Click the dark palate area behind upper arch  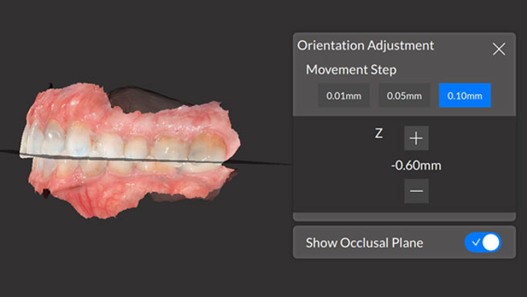pyautogui.click(x=141, y=99)
